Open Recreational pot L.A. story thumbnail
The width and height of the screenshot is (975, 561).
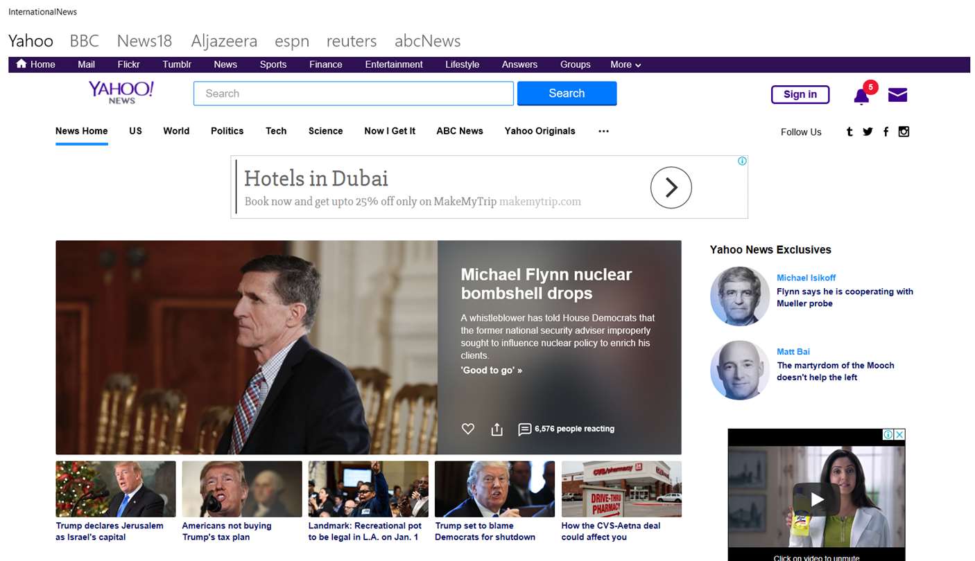tap(368, 489)
